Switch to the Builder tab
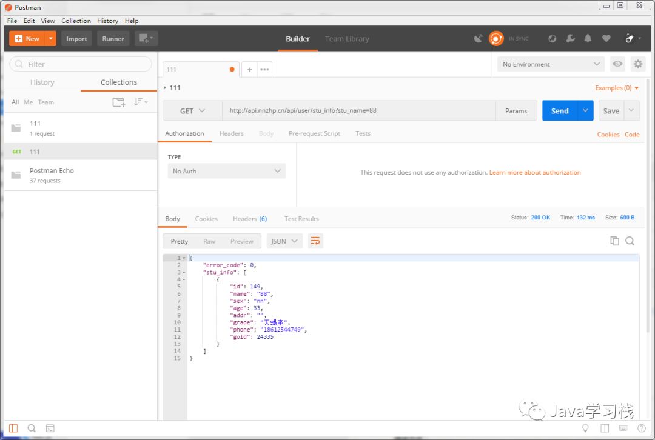Image resolution: width=655 pixels, height=440 pixels. [x=297, y=39]
